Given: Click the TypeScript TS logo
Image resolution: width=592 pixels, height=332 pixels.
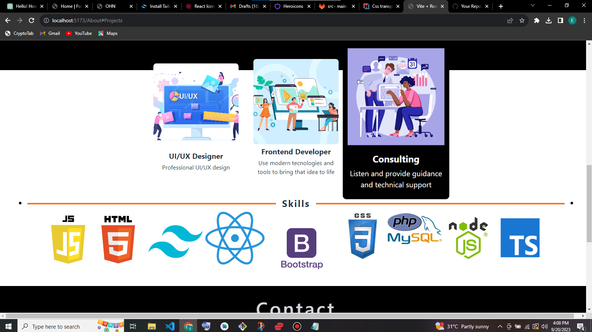Looking at the screenshot, I should click(520, 238).
